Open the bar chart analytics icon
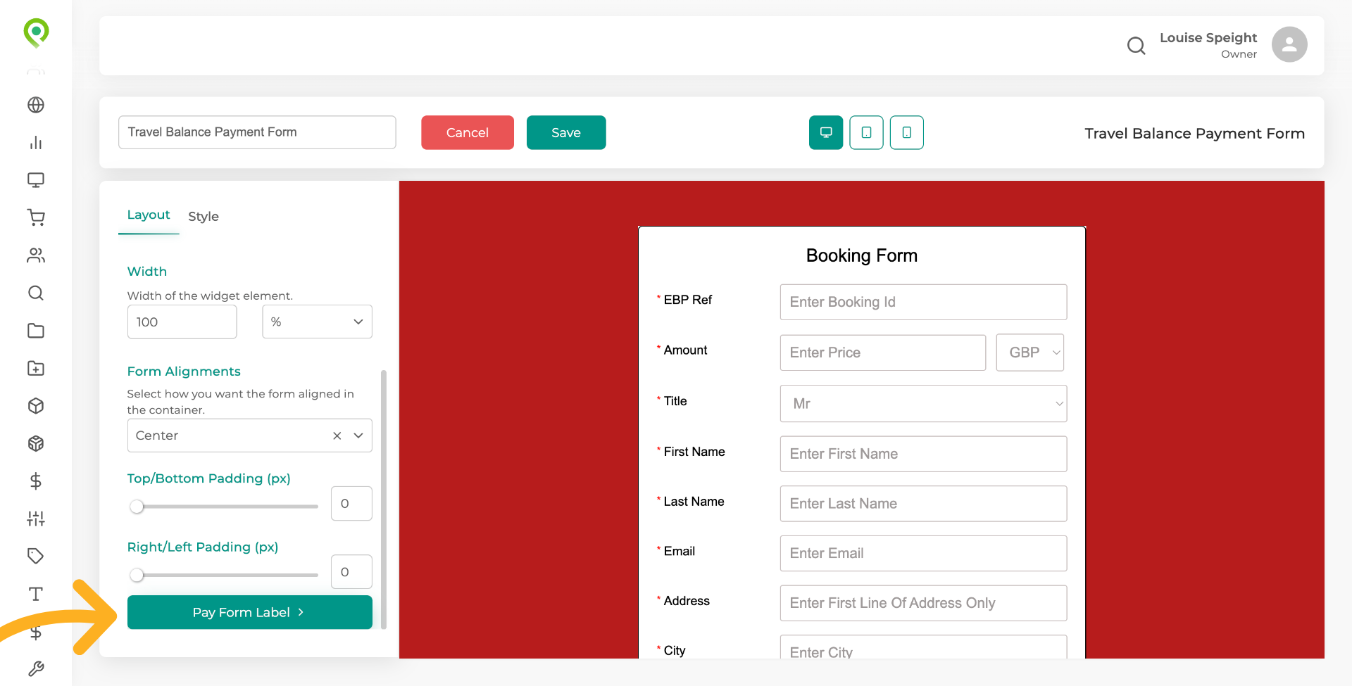This screenshot has width=1352, height=686. click(x=36, y=143)
